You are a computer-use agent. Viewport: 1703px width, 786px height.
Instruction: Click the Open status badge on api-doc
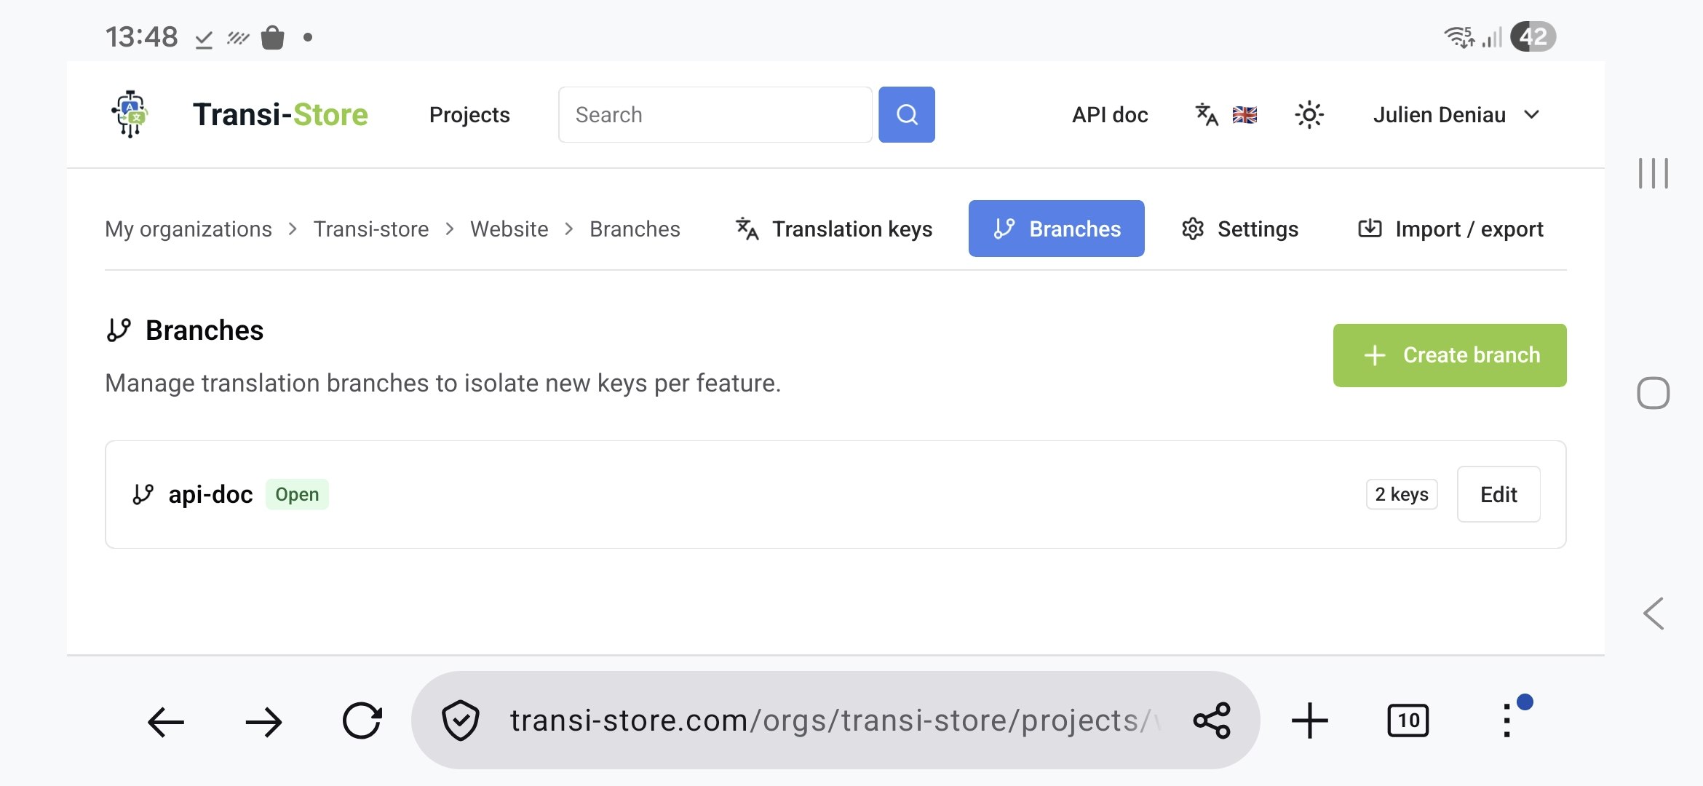click(x=297, y=494)
